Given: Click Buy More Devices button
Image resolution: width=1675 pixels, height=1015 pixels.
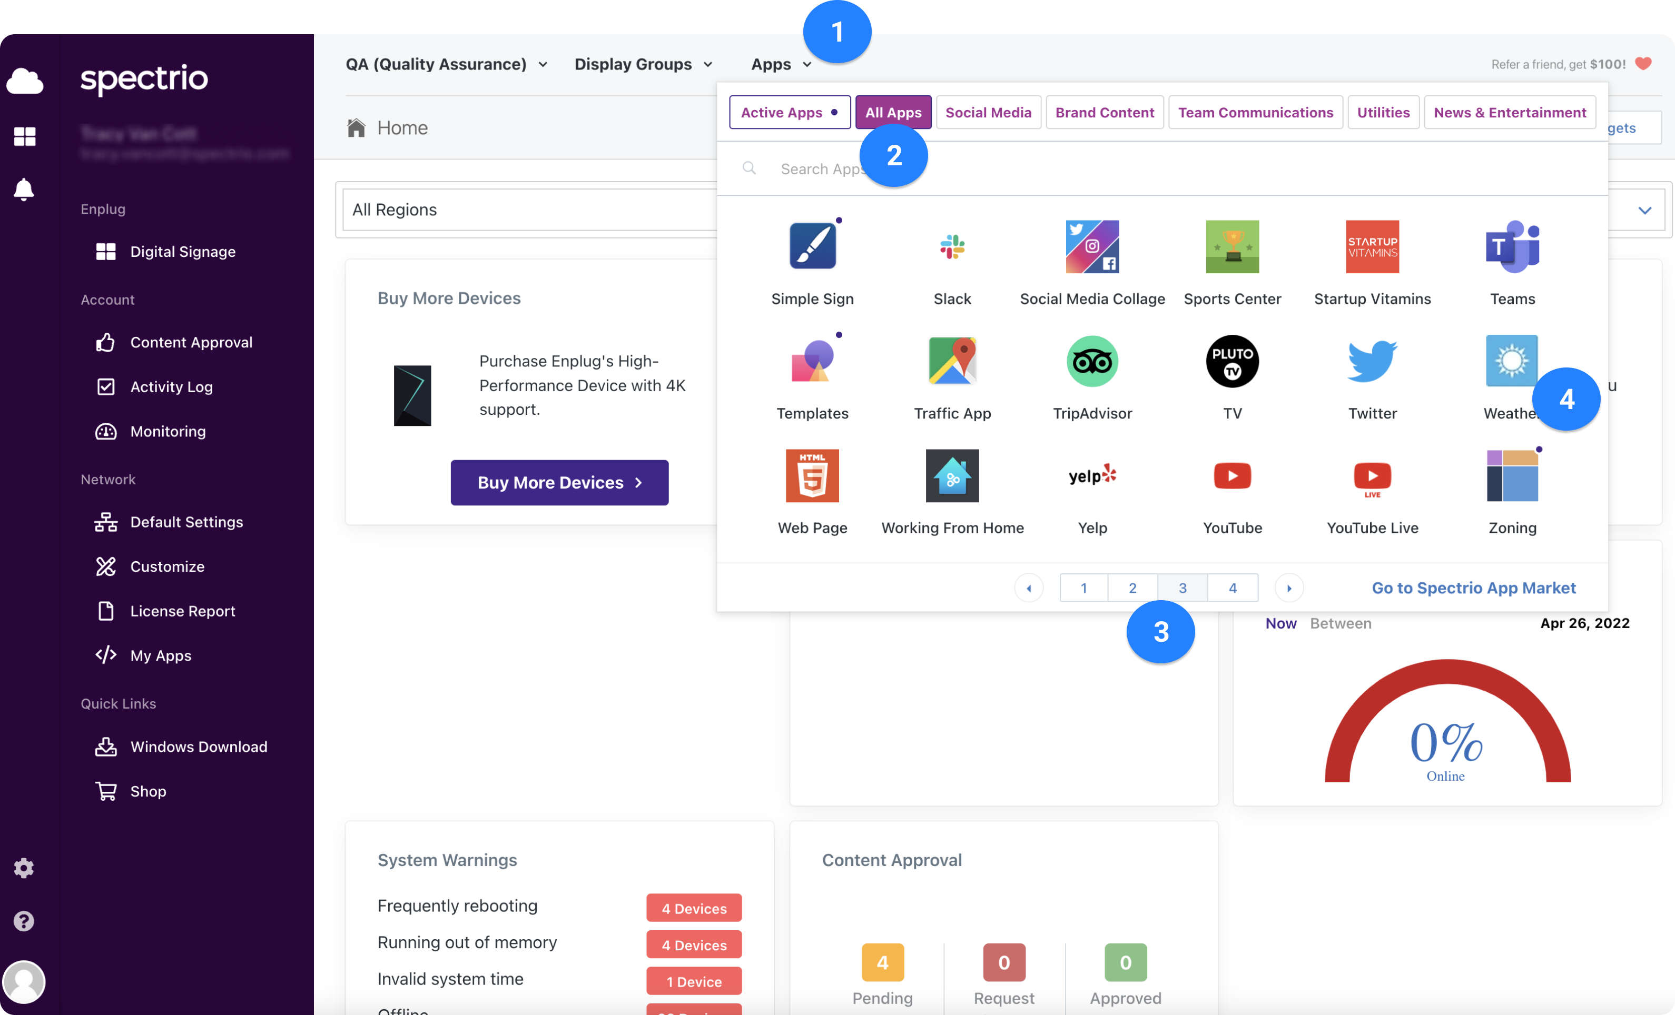Looking at the screenshot, I should tap(559, 482).
